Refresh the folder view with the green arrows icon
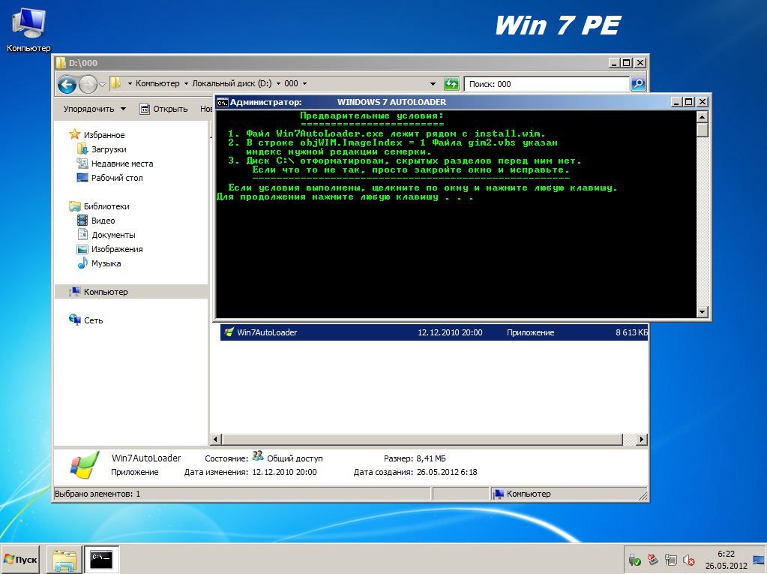This screenshot has height=574, width=767. (451, 83)
